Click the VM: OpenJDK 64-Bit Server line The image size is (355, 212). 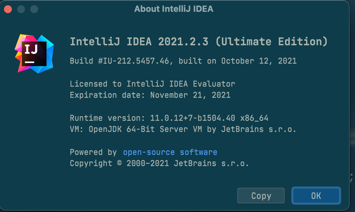click(x=183, y=129)
